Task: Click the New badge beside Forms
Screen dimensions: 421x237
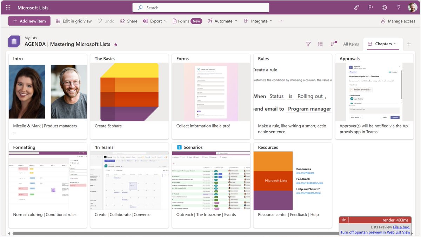Action: [x=196, y=21]
